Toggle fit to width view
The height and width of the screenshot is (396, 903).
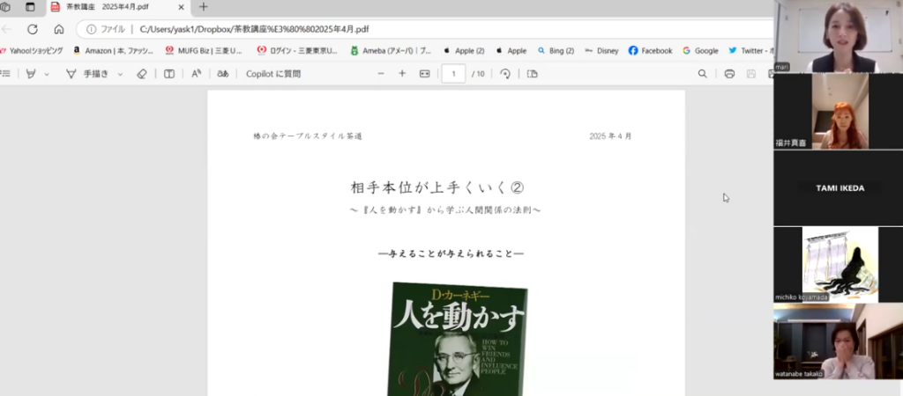pos(424,74)
